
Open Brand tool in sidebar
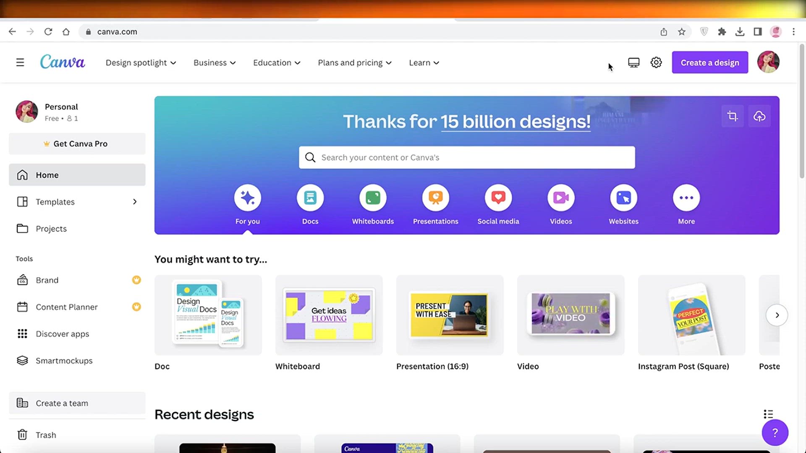click(x=77, y=280)
